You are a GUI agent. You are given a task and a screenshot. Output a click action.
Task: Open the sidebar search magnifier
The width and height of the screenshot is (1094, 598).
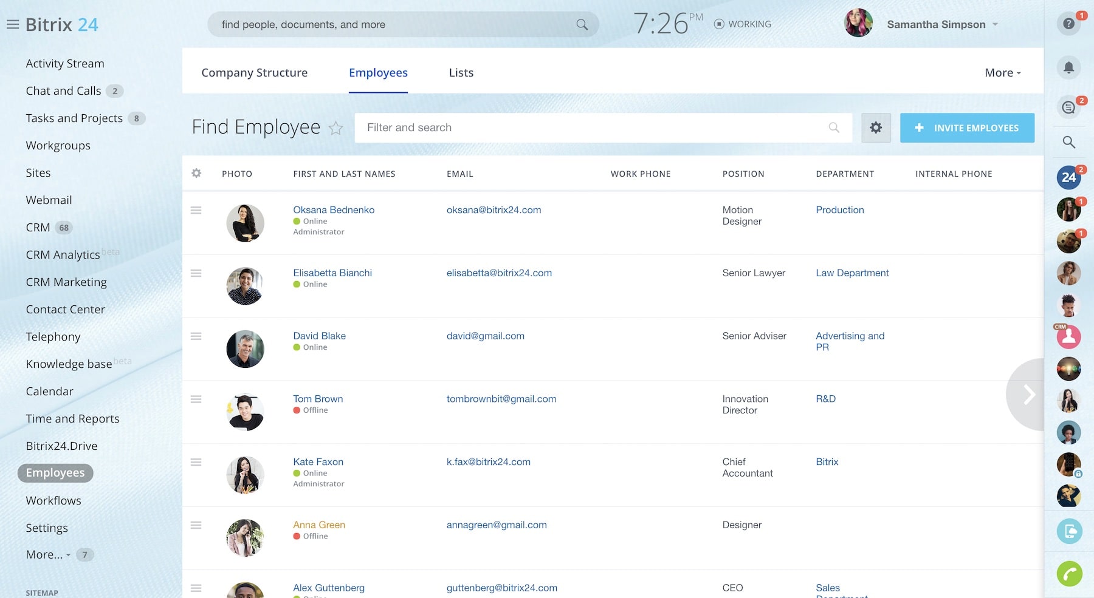(x=1068, y=142)
